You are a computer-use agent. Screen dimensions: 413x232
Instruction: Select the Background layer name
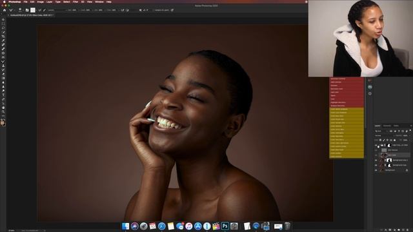[x=390, y=170]
